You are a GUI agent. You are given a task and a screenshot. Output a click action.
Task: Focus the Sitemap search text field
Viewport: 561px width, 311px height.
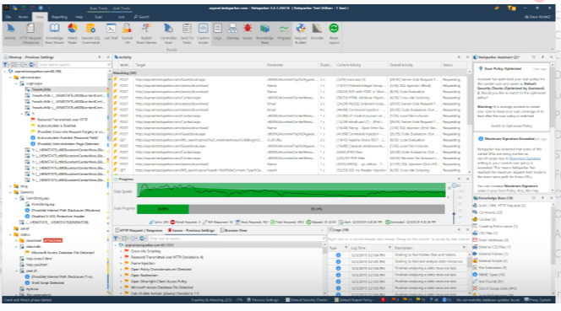[74, 65]
